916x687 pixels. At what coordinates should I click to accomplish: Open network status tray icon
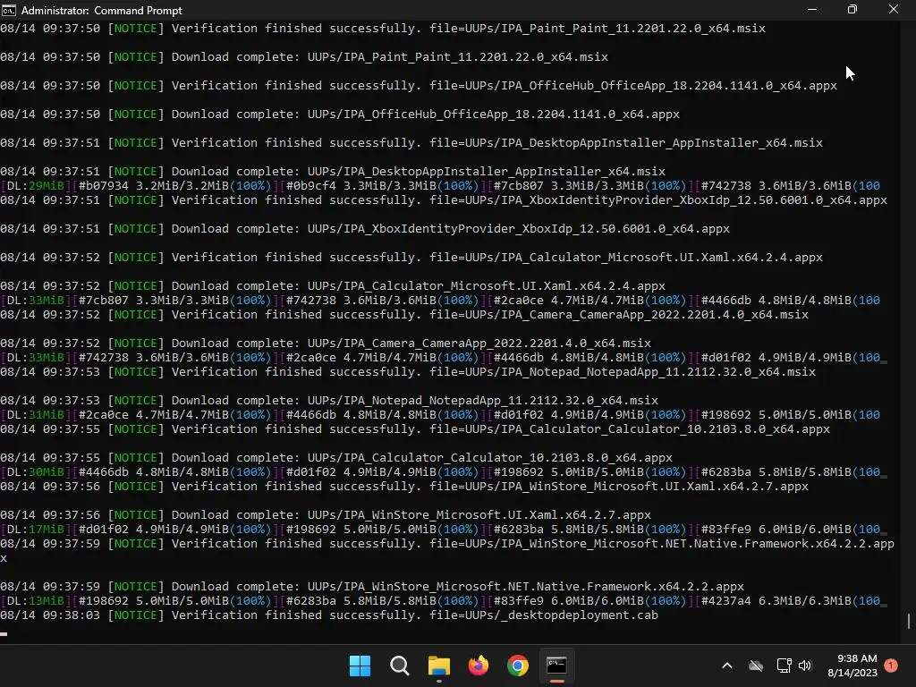pos(784,666)
